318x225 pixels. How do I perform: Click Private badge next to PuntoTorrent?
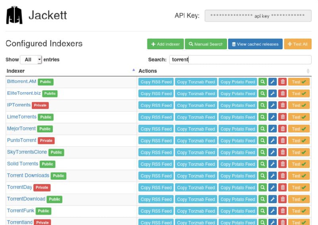pyautogui.click(x=46, y=141)
